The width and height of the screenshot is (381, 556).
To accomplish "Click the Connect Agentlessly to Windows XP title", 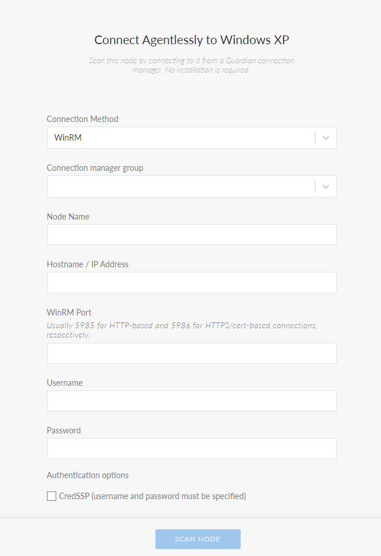I will tap(191, 40).
